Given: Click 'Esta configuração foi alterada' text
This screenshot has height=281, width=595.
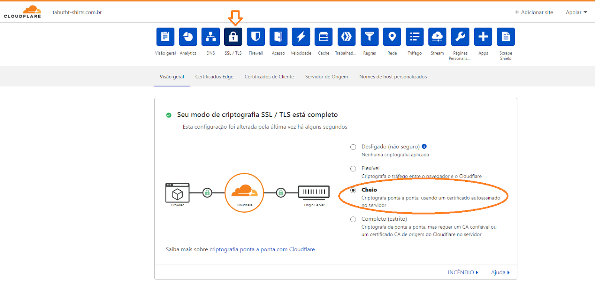Looking at the screenshot, I should (265, 127).
